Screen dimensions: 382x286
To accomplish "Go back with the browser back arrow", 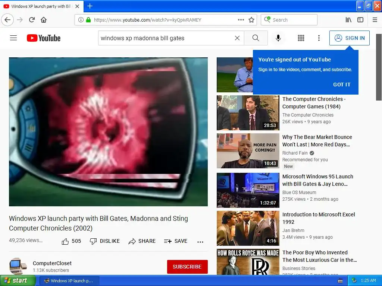I will tap(7, 20).
